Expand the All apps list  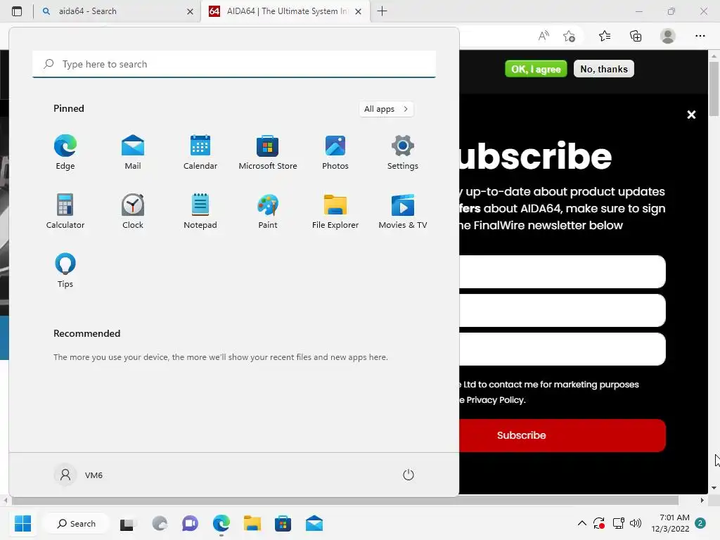tap(386, 109)
